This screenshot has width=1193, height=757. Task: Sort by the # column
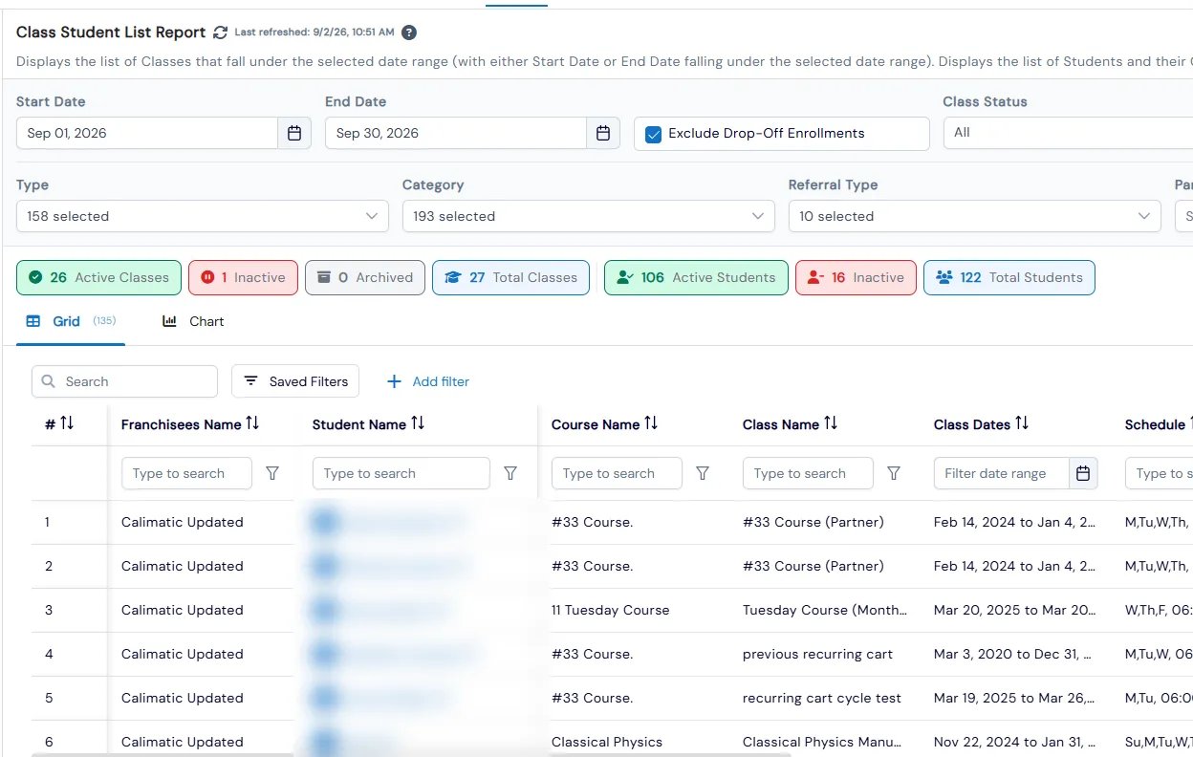point(67,423)
